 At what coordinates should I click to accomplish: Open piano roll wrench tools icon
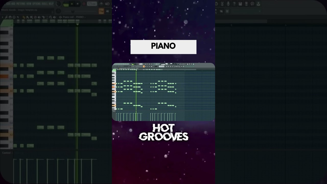click(6, 17)
